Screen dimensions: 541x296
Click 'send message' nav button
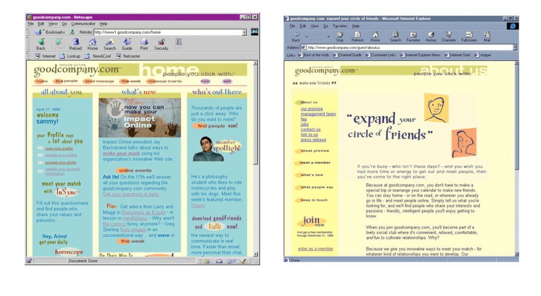click(x=99, y=81)
